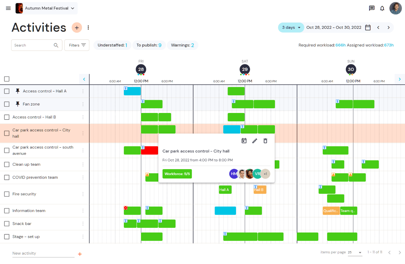Screen dimensions: 405x264
Task: Go to next date range
Action: [388, 27]
